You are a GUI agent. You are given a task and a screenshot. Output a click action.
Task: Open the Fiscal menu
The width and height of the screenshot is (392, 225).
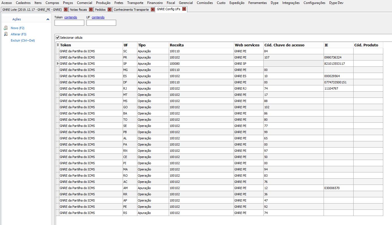[x=171, y=3]
